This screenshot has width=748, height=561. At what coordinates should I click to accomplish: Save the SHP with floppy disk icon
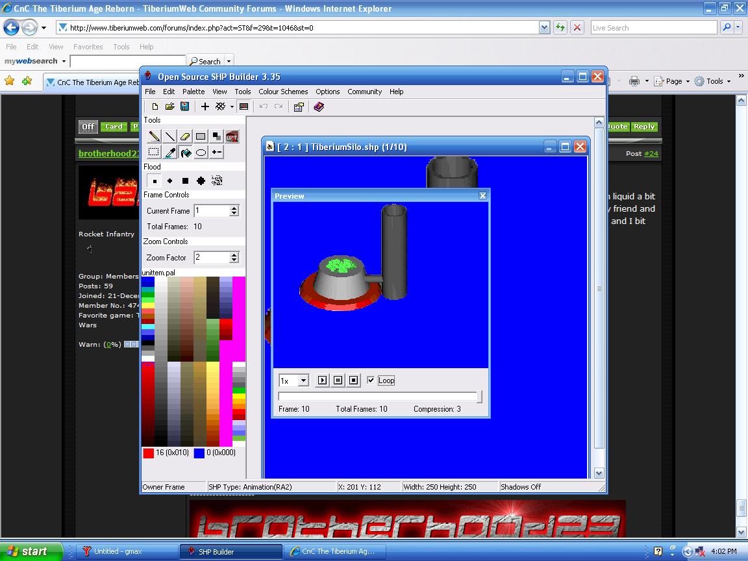(x=184, y=107)
